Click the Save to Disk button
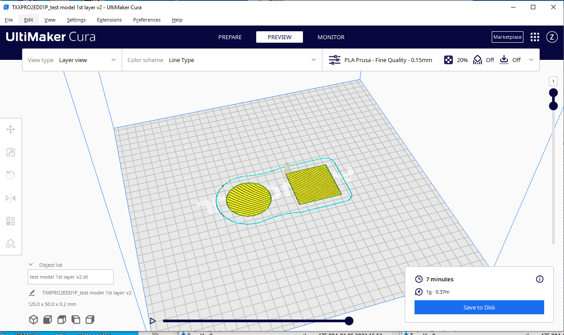 (x=479, y=307)
